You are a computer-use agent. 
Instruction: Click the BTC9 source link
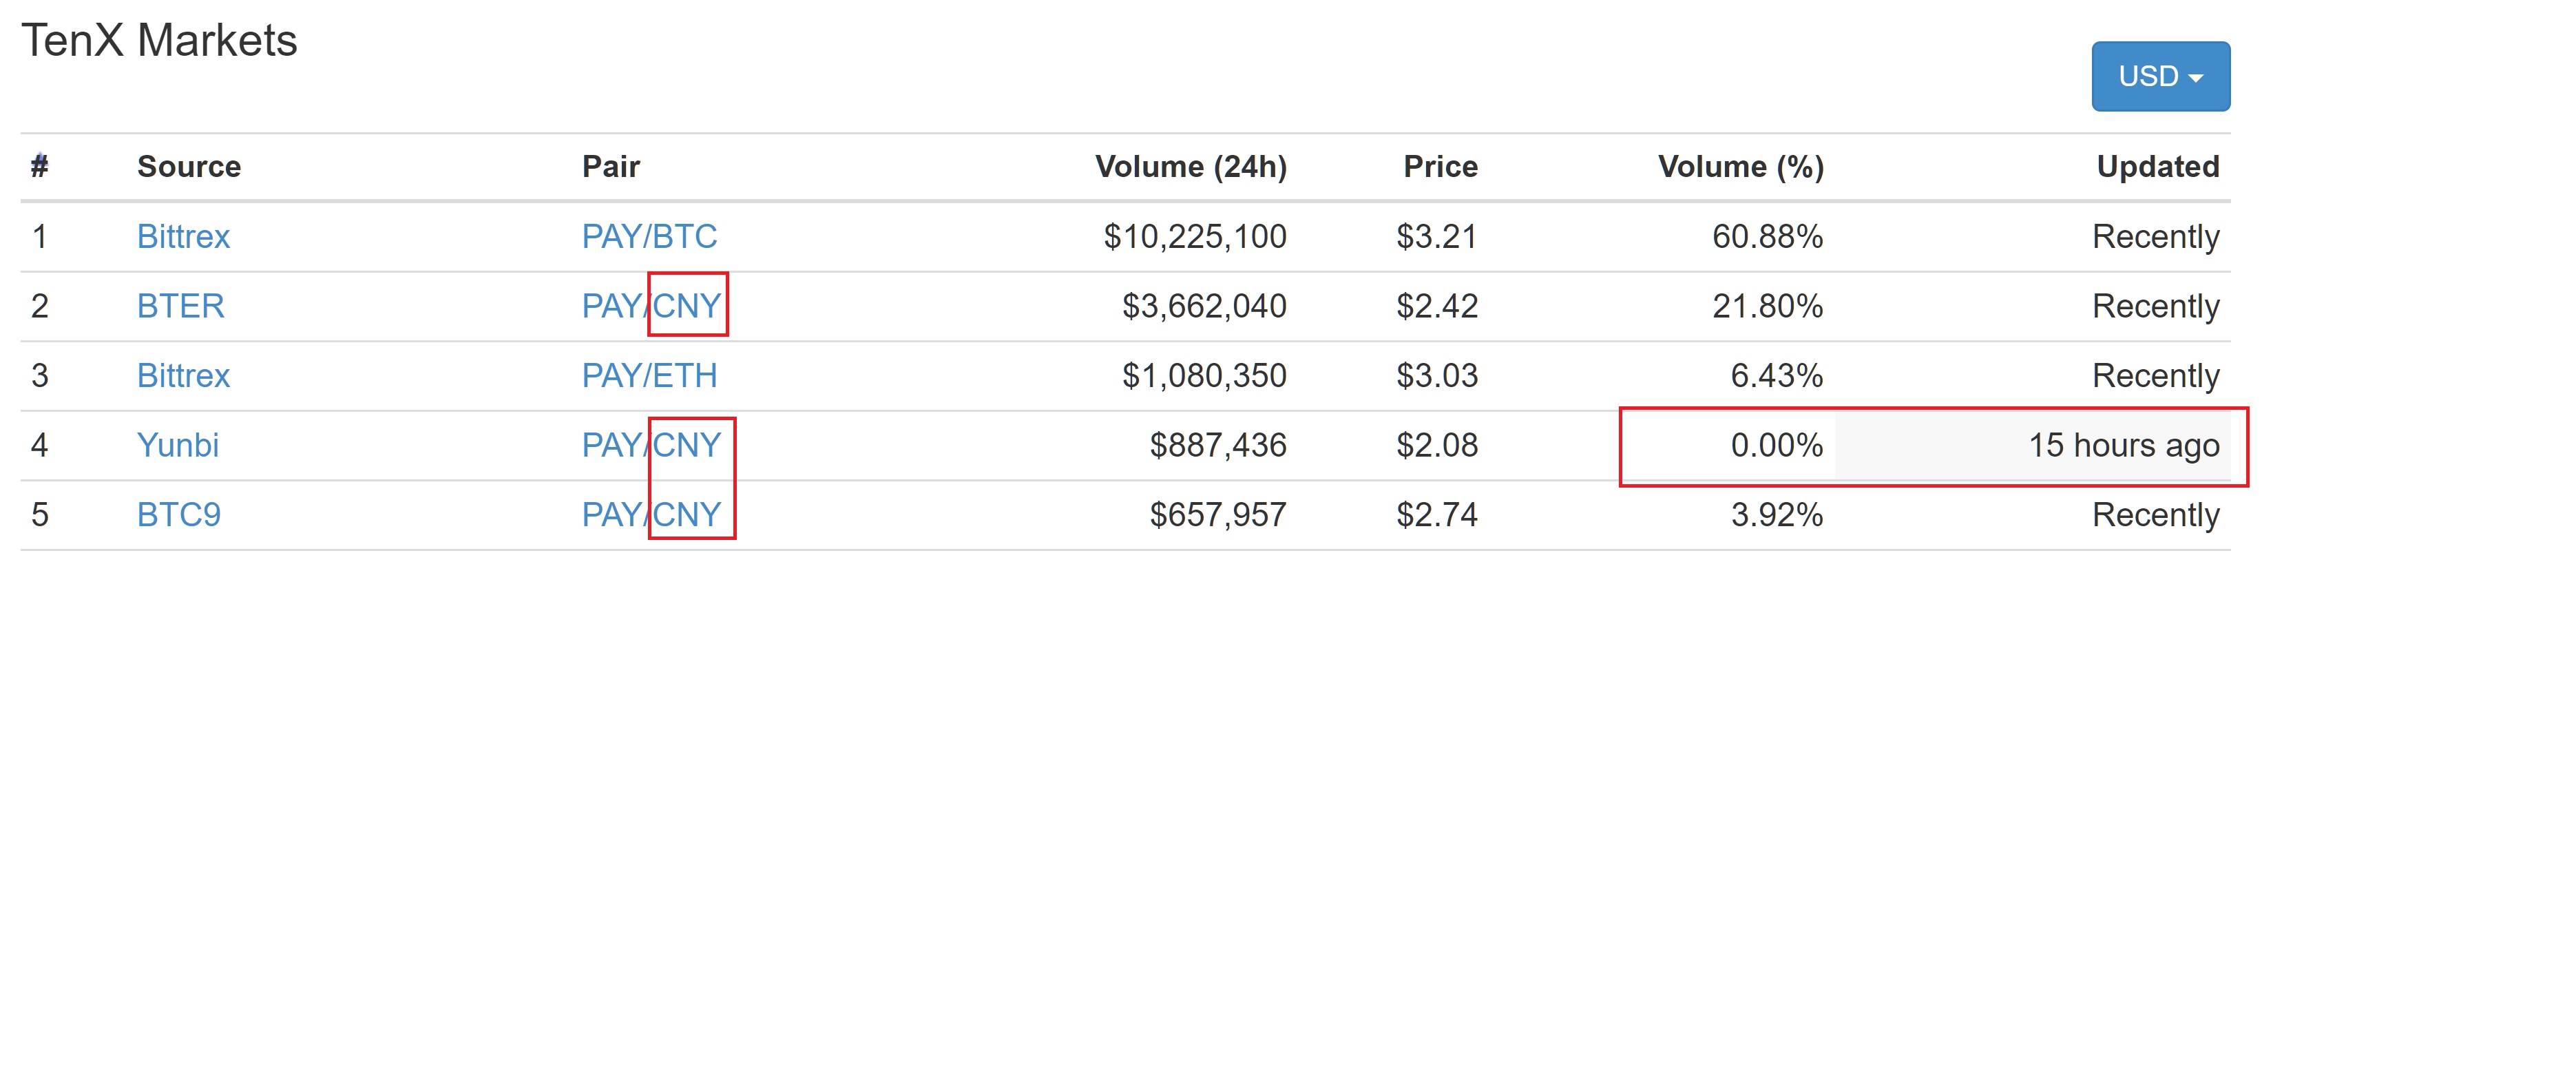pyautogui.click(x=178, y=515)
